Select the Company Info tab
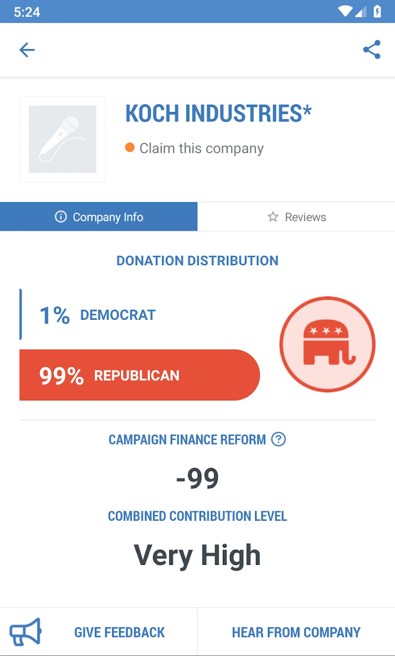The image size is (395, 656). pos(99,217)
